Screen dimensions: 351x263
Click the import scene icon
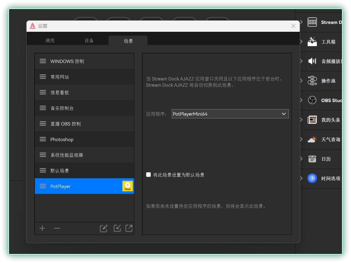click(x=117, y=228)
